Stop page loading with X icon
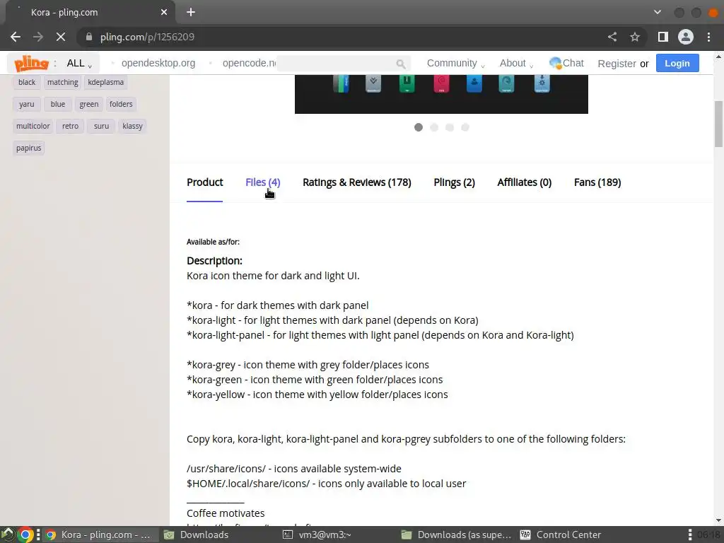Image resolution: width=724 pixels, height=543 pixels. pyautogui.click(x=61, y=37)
